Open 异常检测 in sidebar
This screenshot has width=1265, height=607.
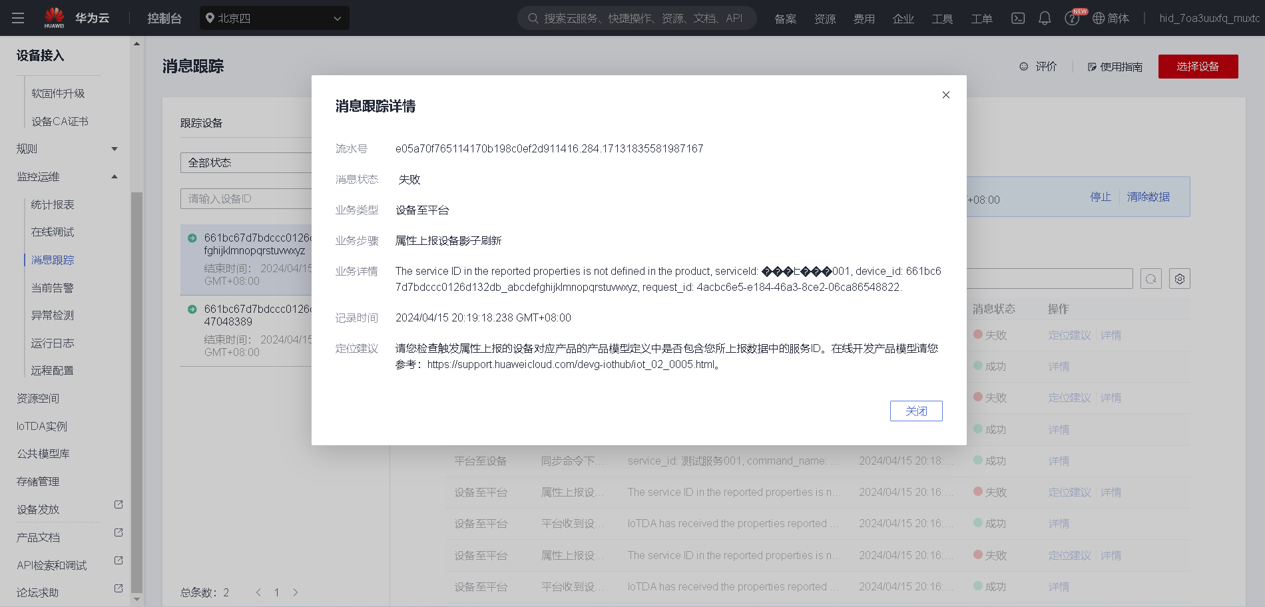(x=53, y=315)
